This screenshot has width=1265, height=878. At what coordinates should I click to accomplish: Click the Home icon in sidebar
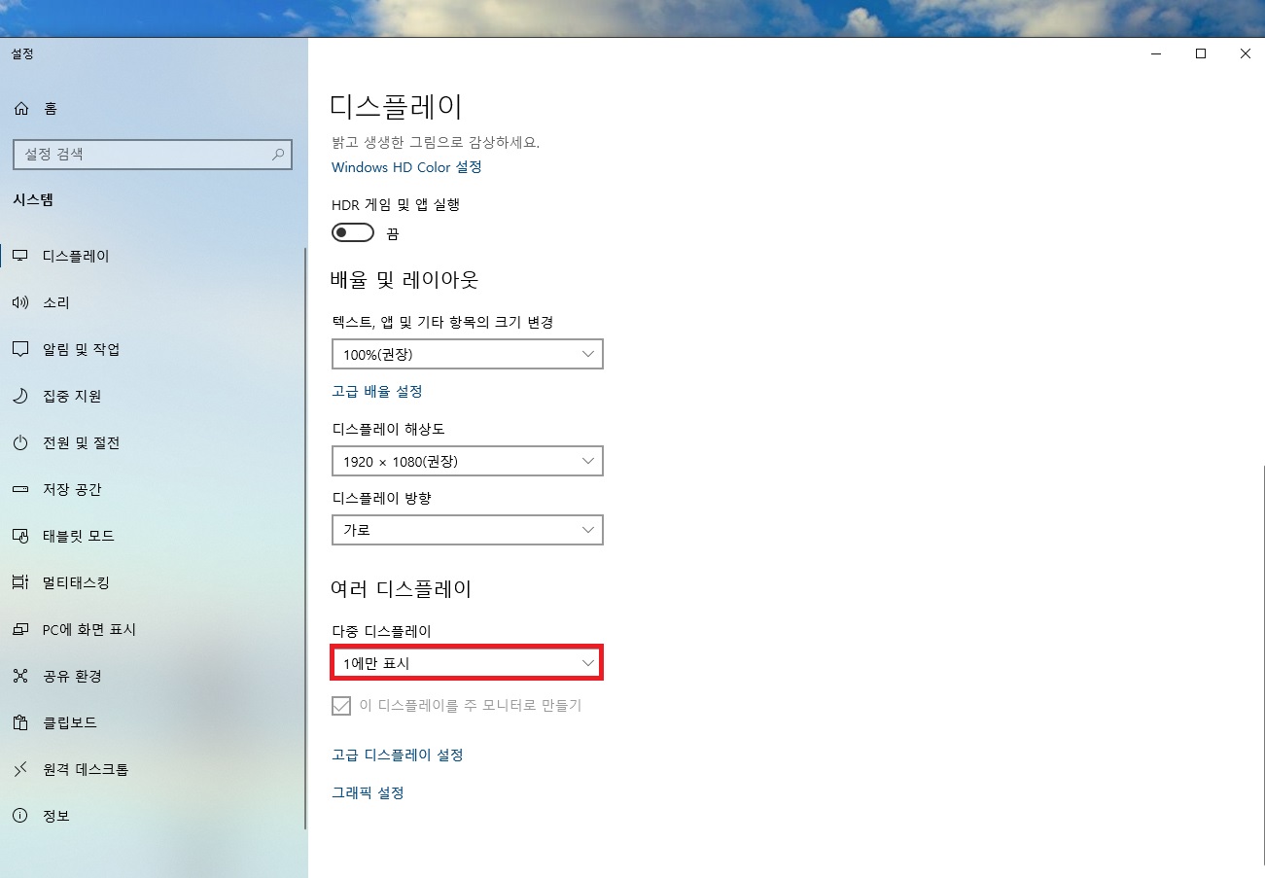click(x=20, y=109)
